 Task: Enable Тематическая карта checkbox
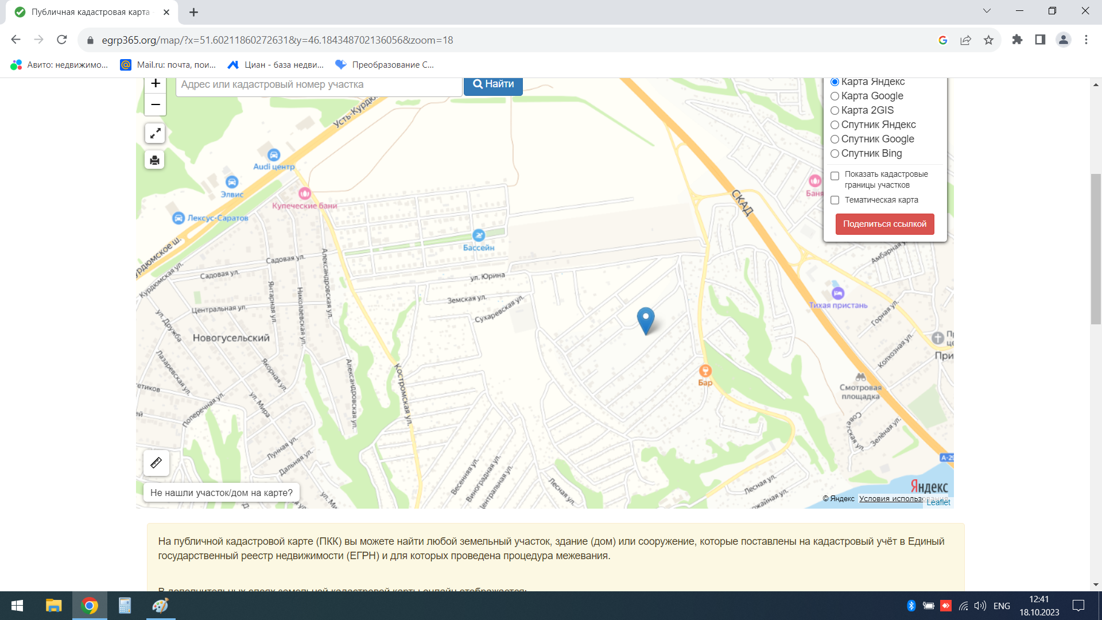[835, 200]
